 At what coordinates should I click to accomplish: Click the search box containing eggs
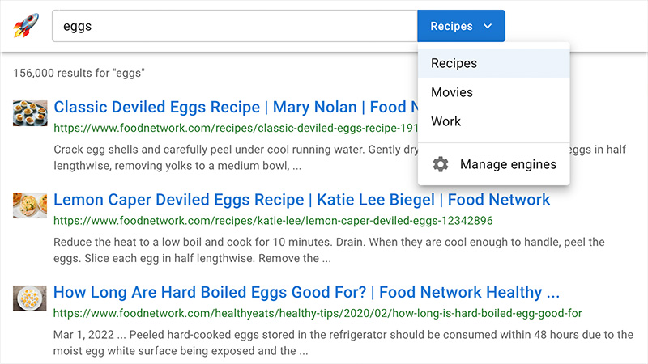[x=235, y=26]
